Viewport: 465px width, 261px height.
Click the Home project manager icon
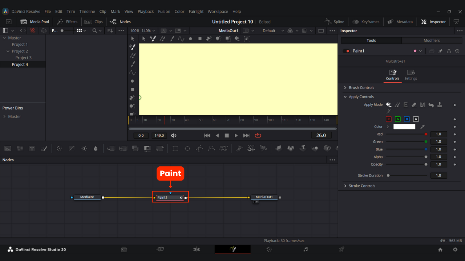pos(440,249)
